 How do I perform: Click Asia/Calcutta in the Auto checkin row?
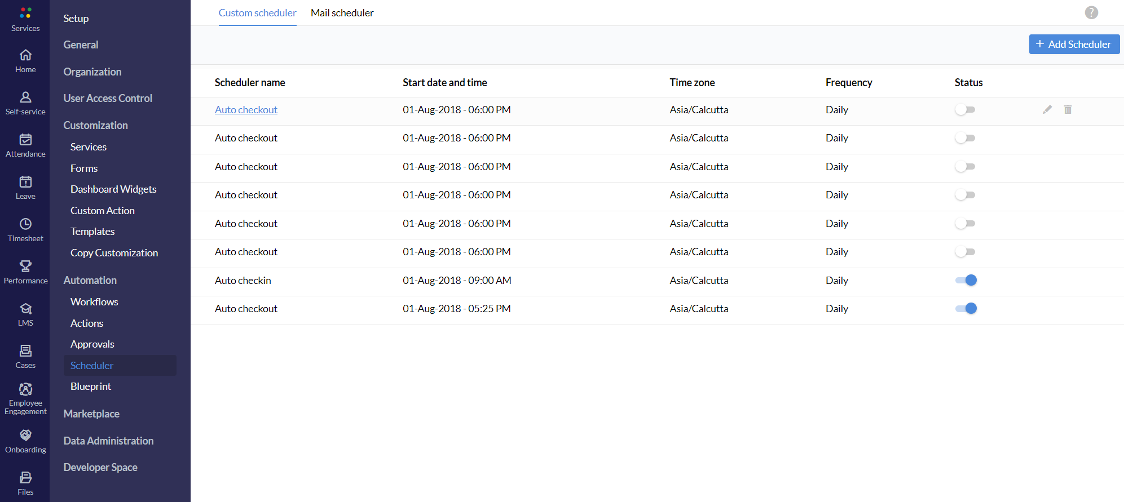pos(699,281)
